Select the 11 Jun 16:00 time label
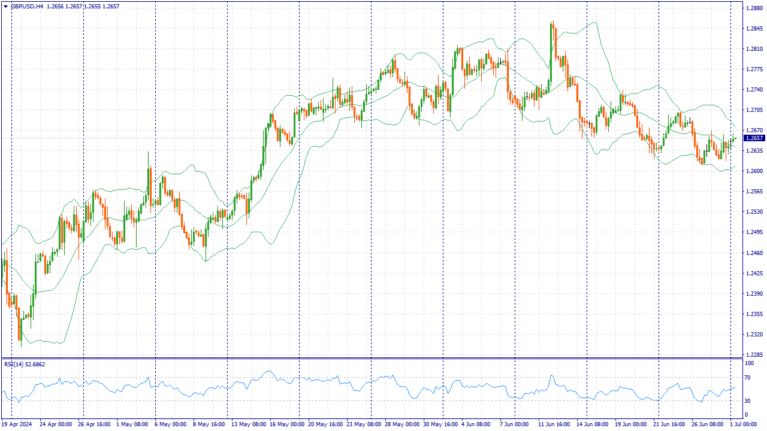Screen dimensions: 767x431 tap(554, 424)
